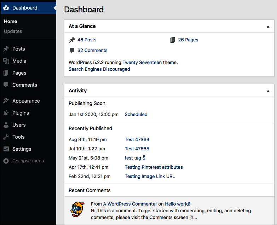Select Home under Dashboard menu
The image size is (277, 225).
pos(11,21)
